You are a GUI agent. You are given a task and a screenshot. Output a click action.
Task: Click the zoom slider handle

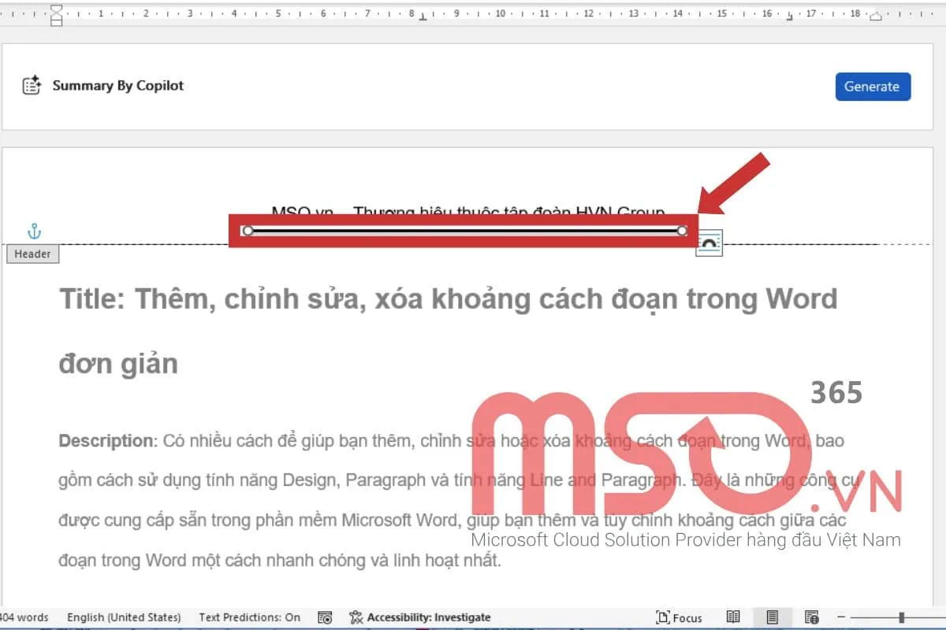coord(901,617)
